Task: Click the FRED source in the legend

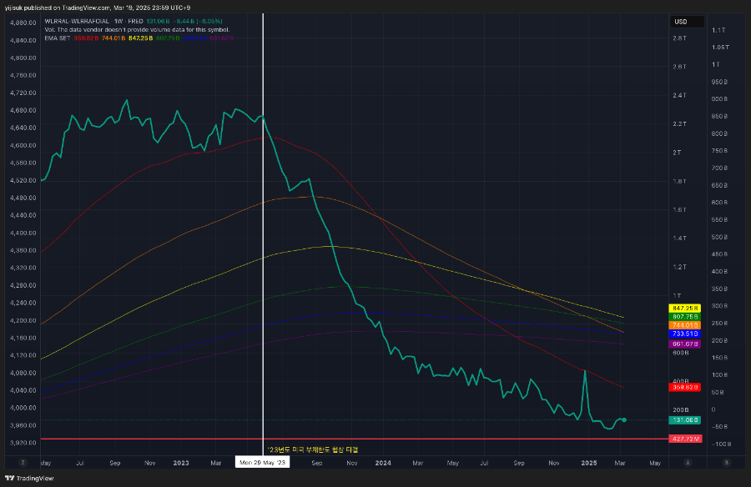Action: [135, 21]
